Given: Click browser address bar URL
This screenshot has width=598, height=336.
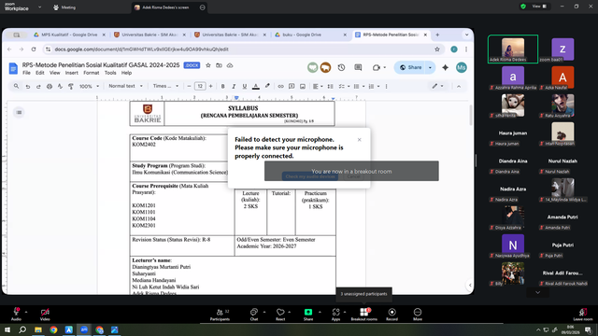Looking at the screenshot, I should pyautogui.click(x=141, y=49).
